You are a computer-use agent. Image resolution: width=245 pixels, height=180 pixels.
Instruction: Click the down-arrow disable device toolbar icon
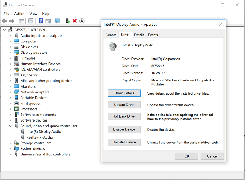pos(82,21)
